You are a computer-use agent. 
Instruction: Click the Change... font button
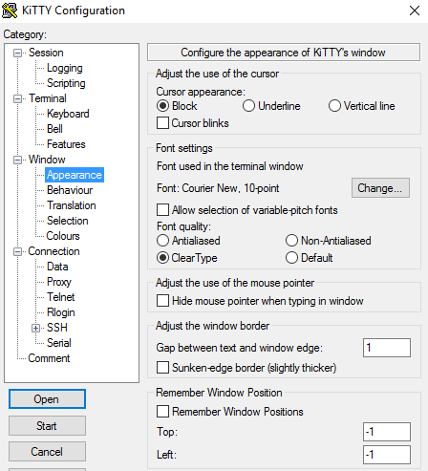[x=380, y=188]
